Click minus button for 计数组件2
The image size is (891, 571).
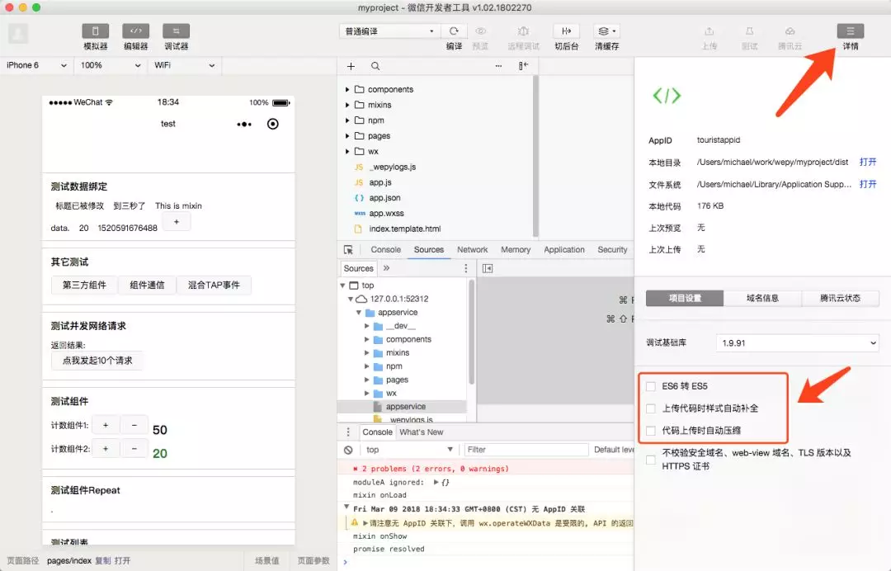tap(134, 449)
